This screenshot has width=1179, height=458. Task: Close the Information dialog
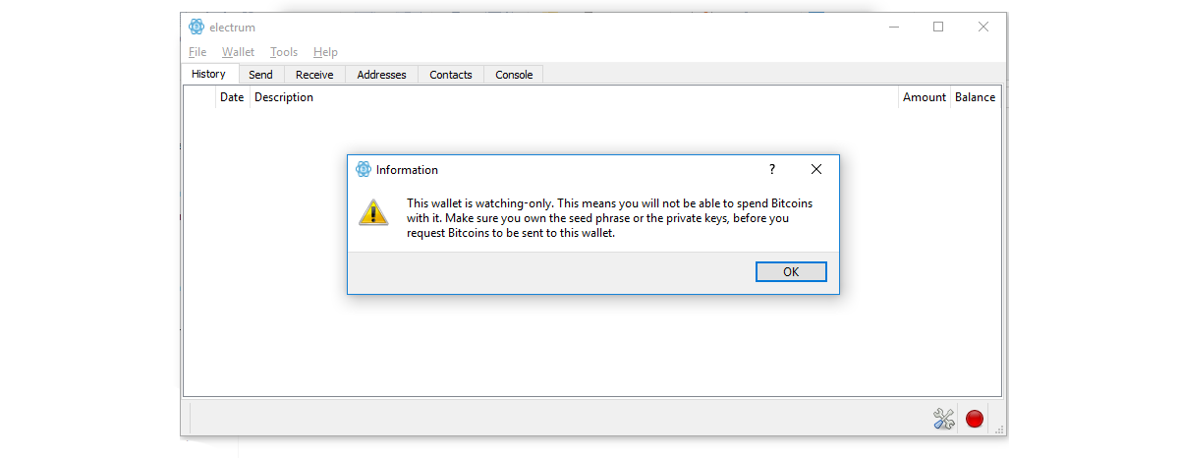(x=815, y=169)
